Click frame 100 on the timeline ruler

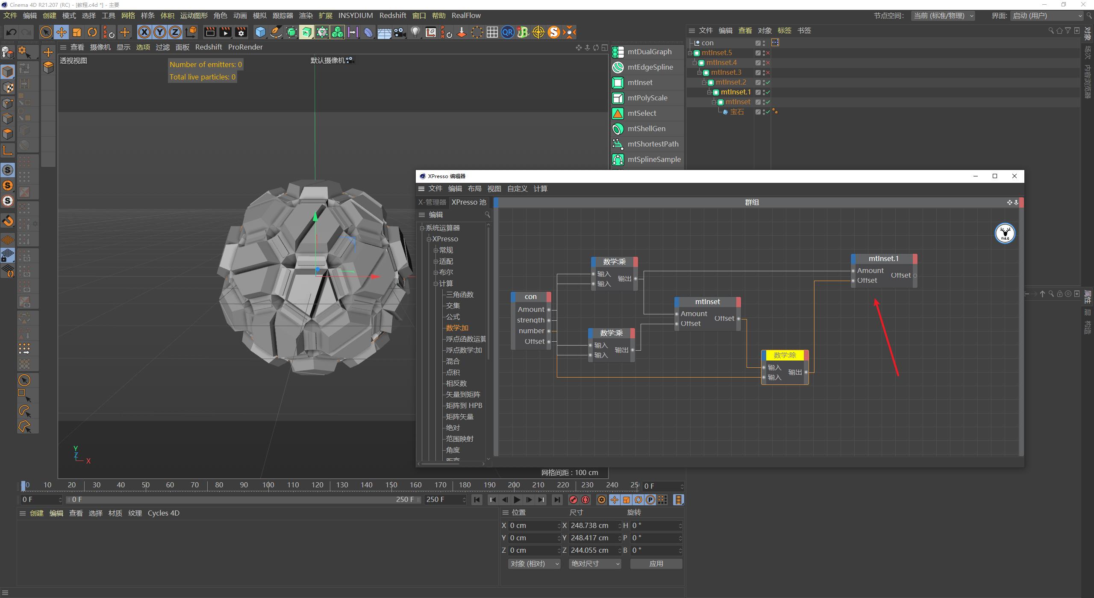[x=268, y=485]
